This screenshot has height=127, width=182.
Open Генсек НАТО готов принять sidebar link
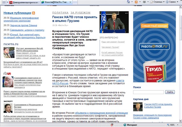pos(158,106)
